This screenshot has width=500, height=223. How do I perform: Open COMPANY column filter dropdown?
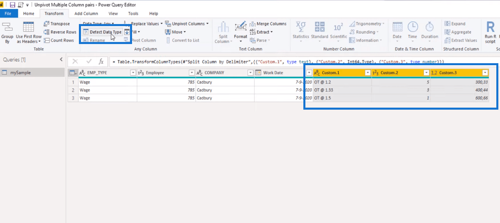click(250, 73)
